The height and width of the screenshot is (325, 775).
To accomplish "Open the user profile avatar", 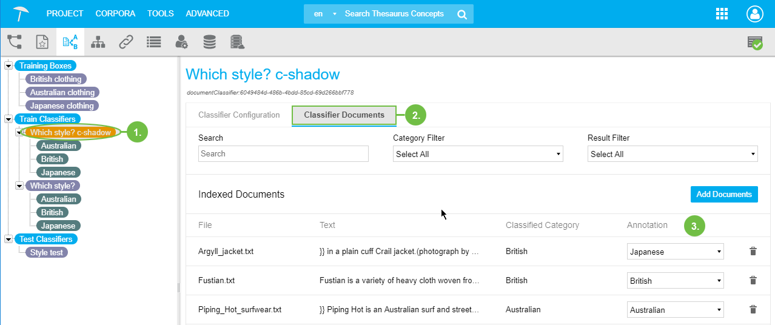I will point(754,14).
